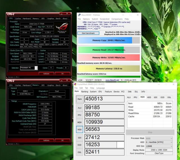Switch to CrystalMark Feature tab
This screenshot has width=180, height=160.
coord(108,92)
